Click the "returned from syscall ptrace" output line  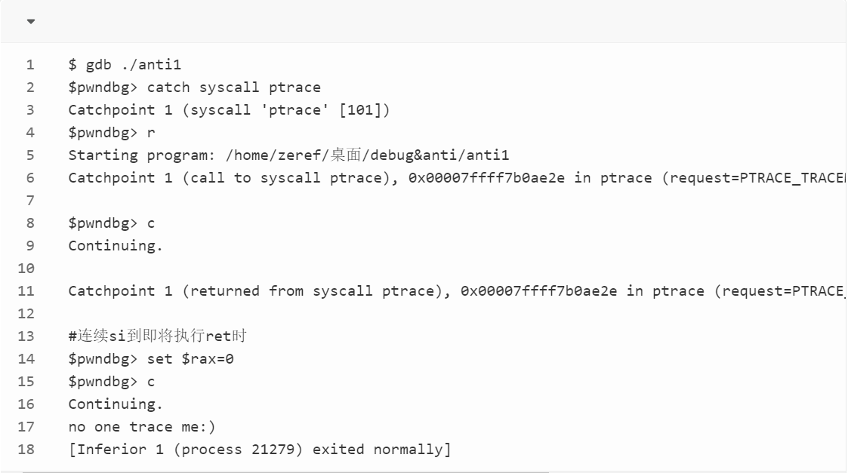pos(453,291)
